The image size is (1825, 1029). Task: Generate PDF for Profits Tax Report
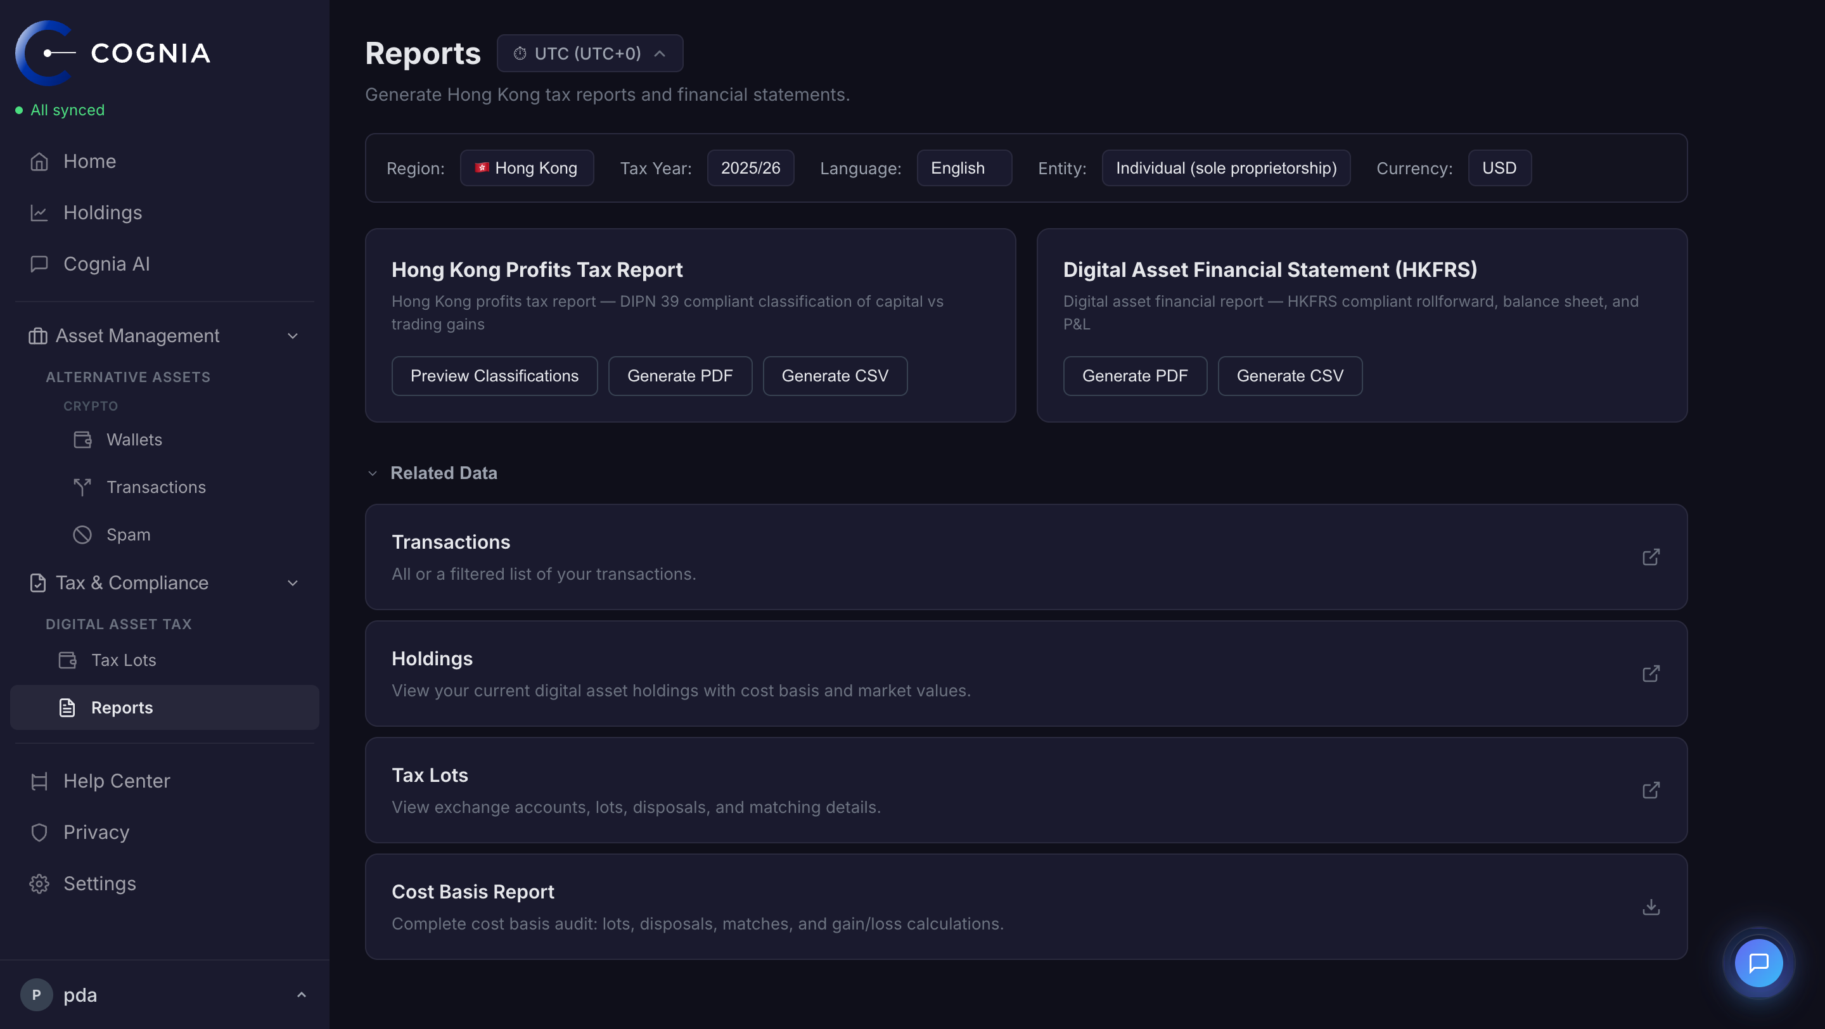pos(680,376)
